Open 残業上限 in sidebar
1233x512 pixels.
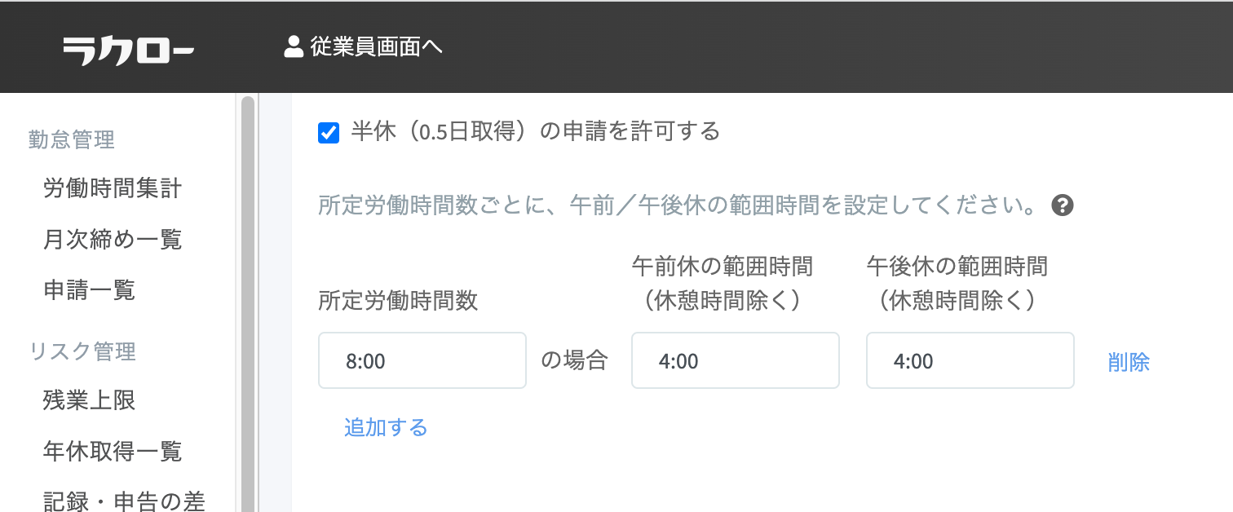[90, 400]
